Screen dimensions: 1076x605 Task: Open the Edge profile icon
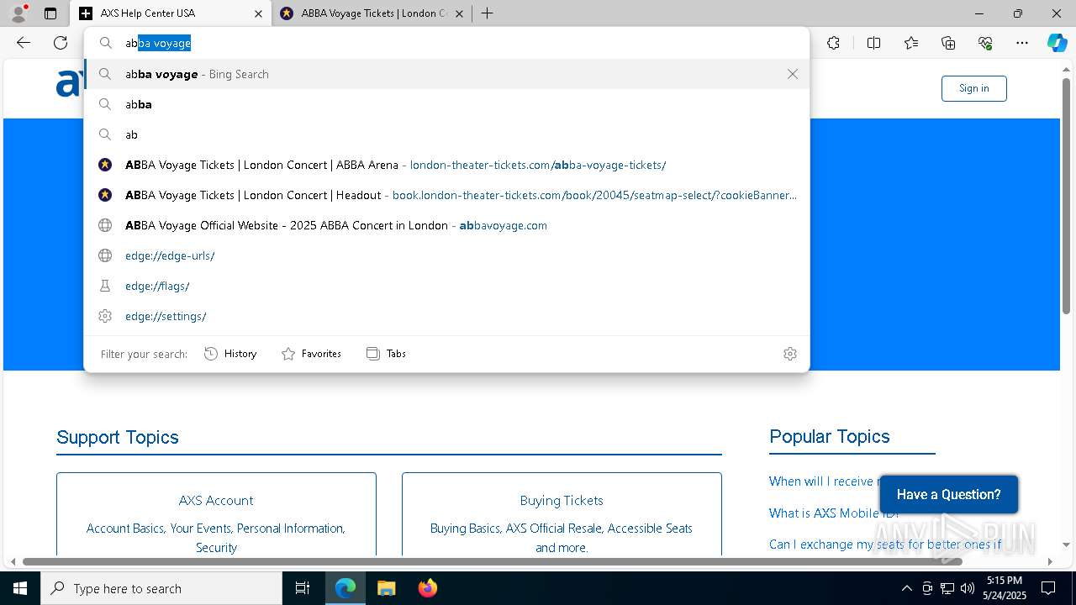click(x=18, y=13)
